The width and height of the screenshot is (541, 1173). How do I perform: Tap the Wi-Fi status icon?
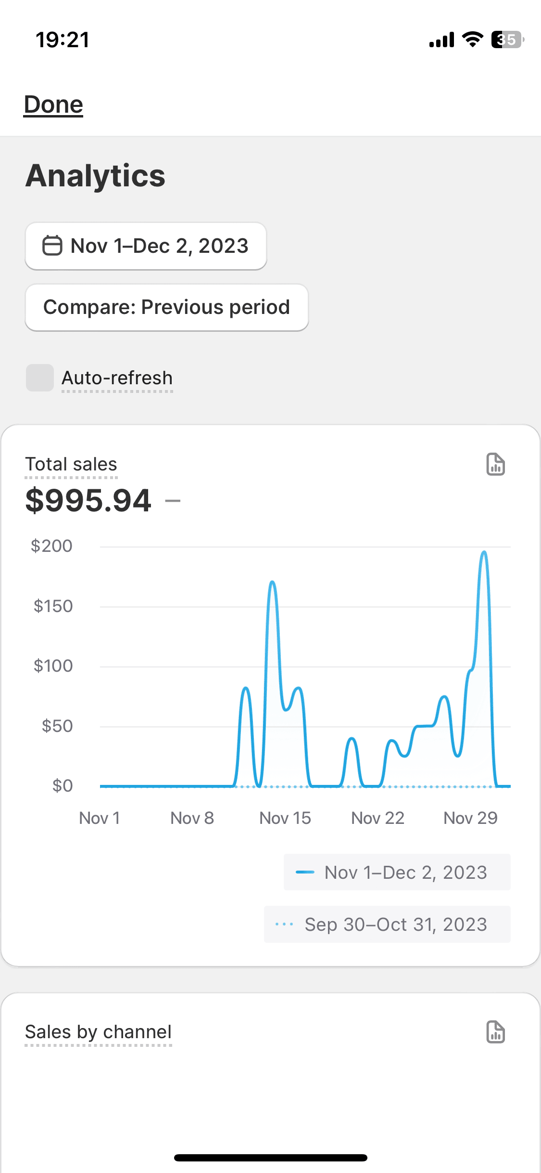click(472, 39)
